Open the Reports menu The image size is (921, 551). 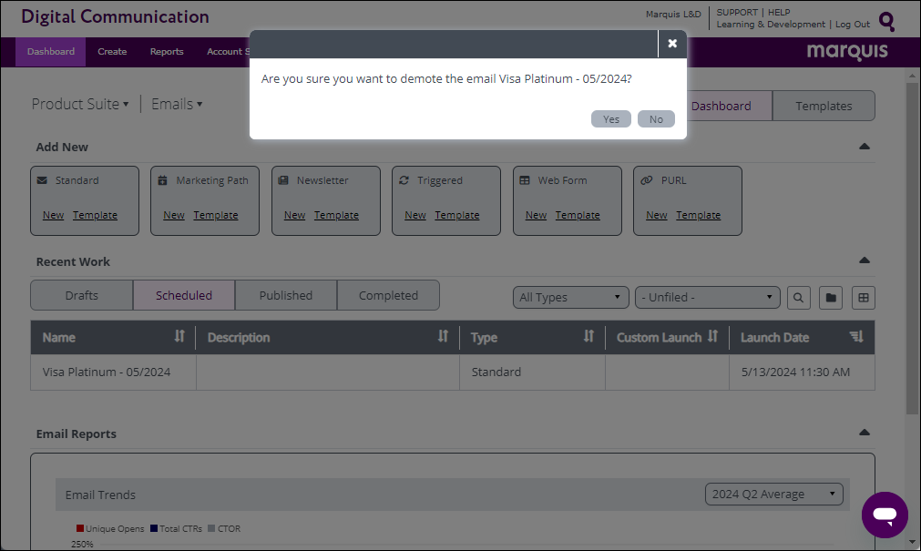[167, 52]
